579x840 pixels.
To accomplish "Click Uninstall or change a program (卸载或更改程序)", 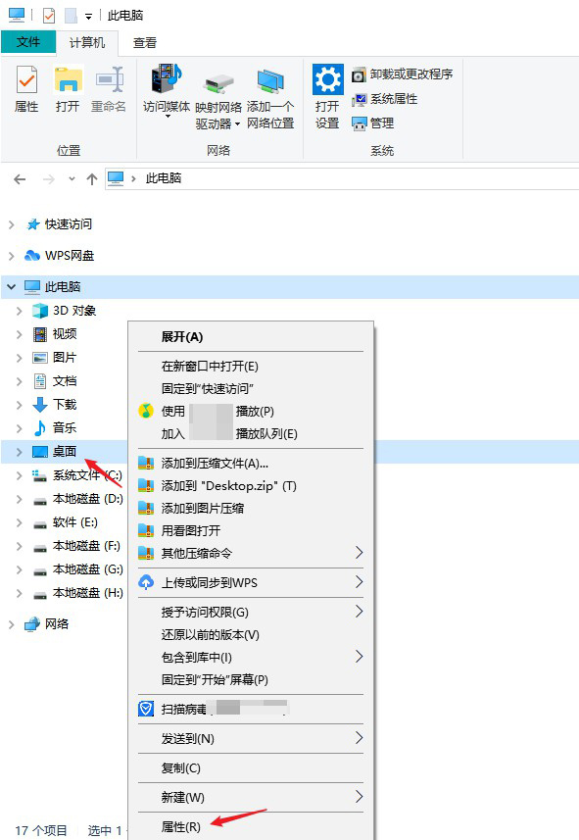I will (402, 74).
